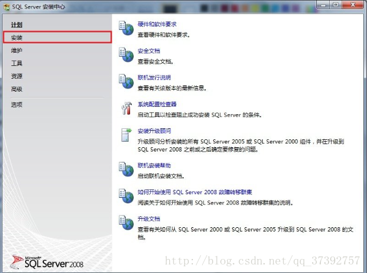
Task: Click the text 启动工具以检查阻止成功安装 SQL Server 的条件
Action: pos(200,115)
